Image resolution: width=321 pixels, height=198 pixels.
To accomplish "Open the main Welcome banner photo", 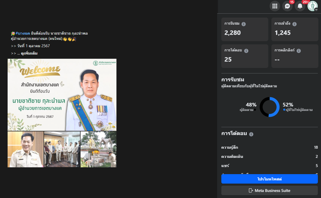I will tap(62, 95).
